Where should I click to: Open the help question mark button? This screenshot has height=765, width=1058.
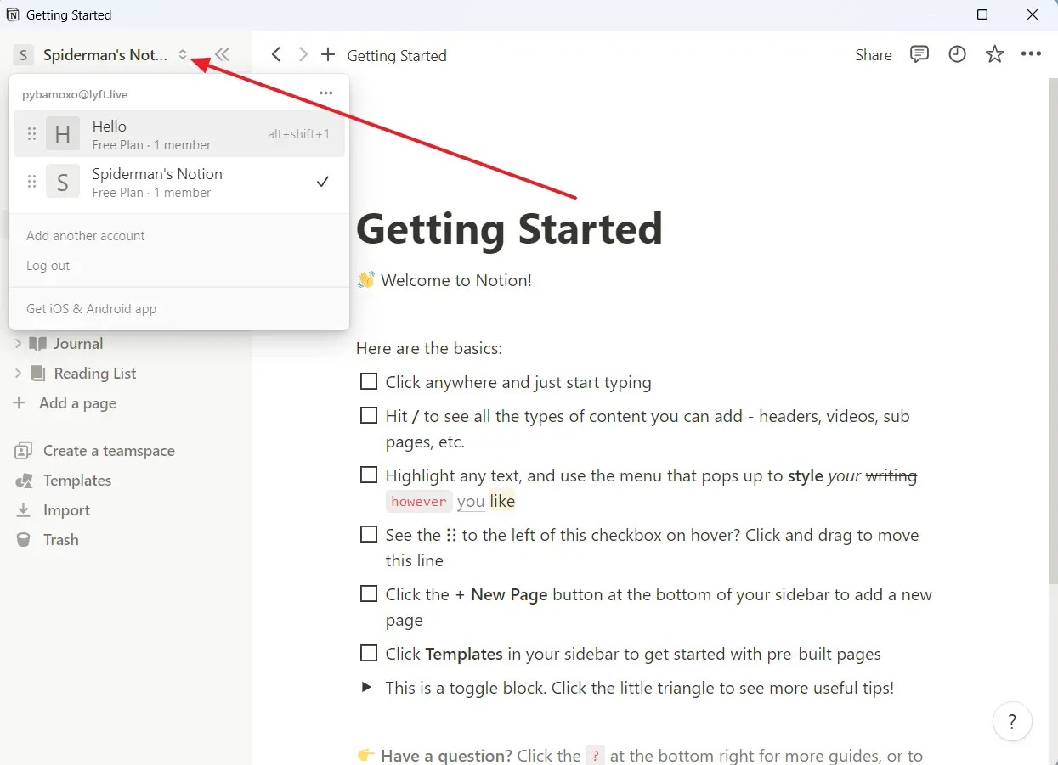(1012, 721)
